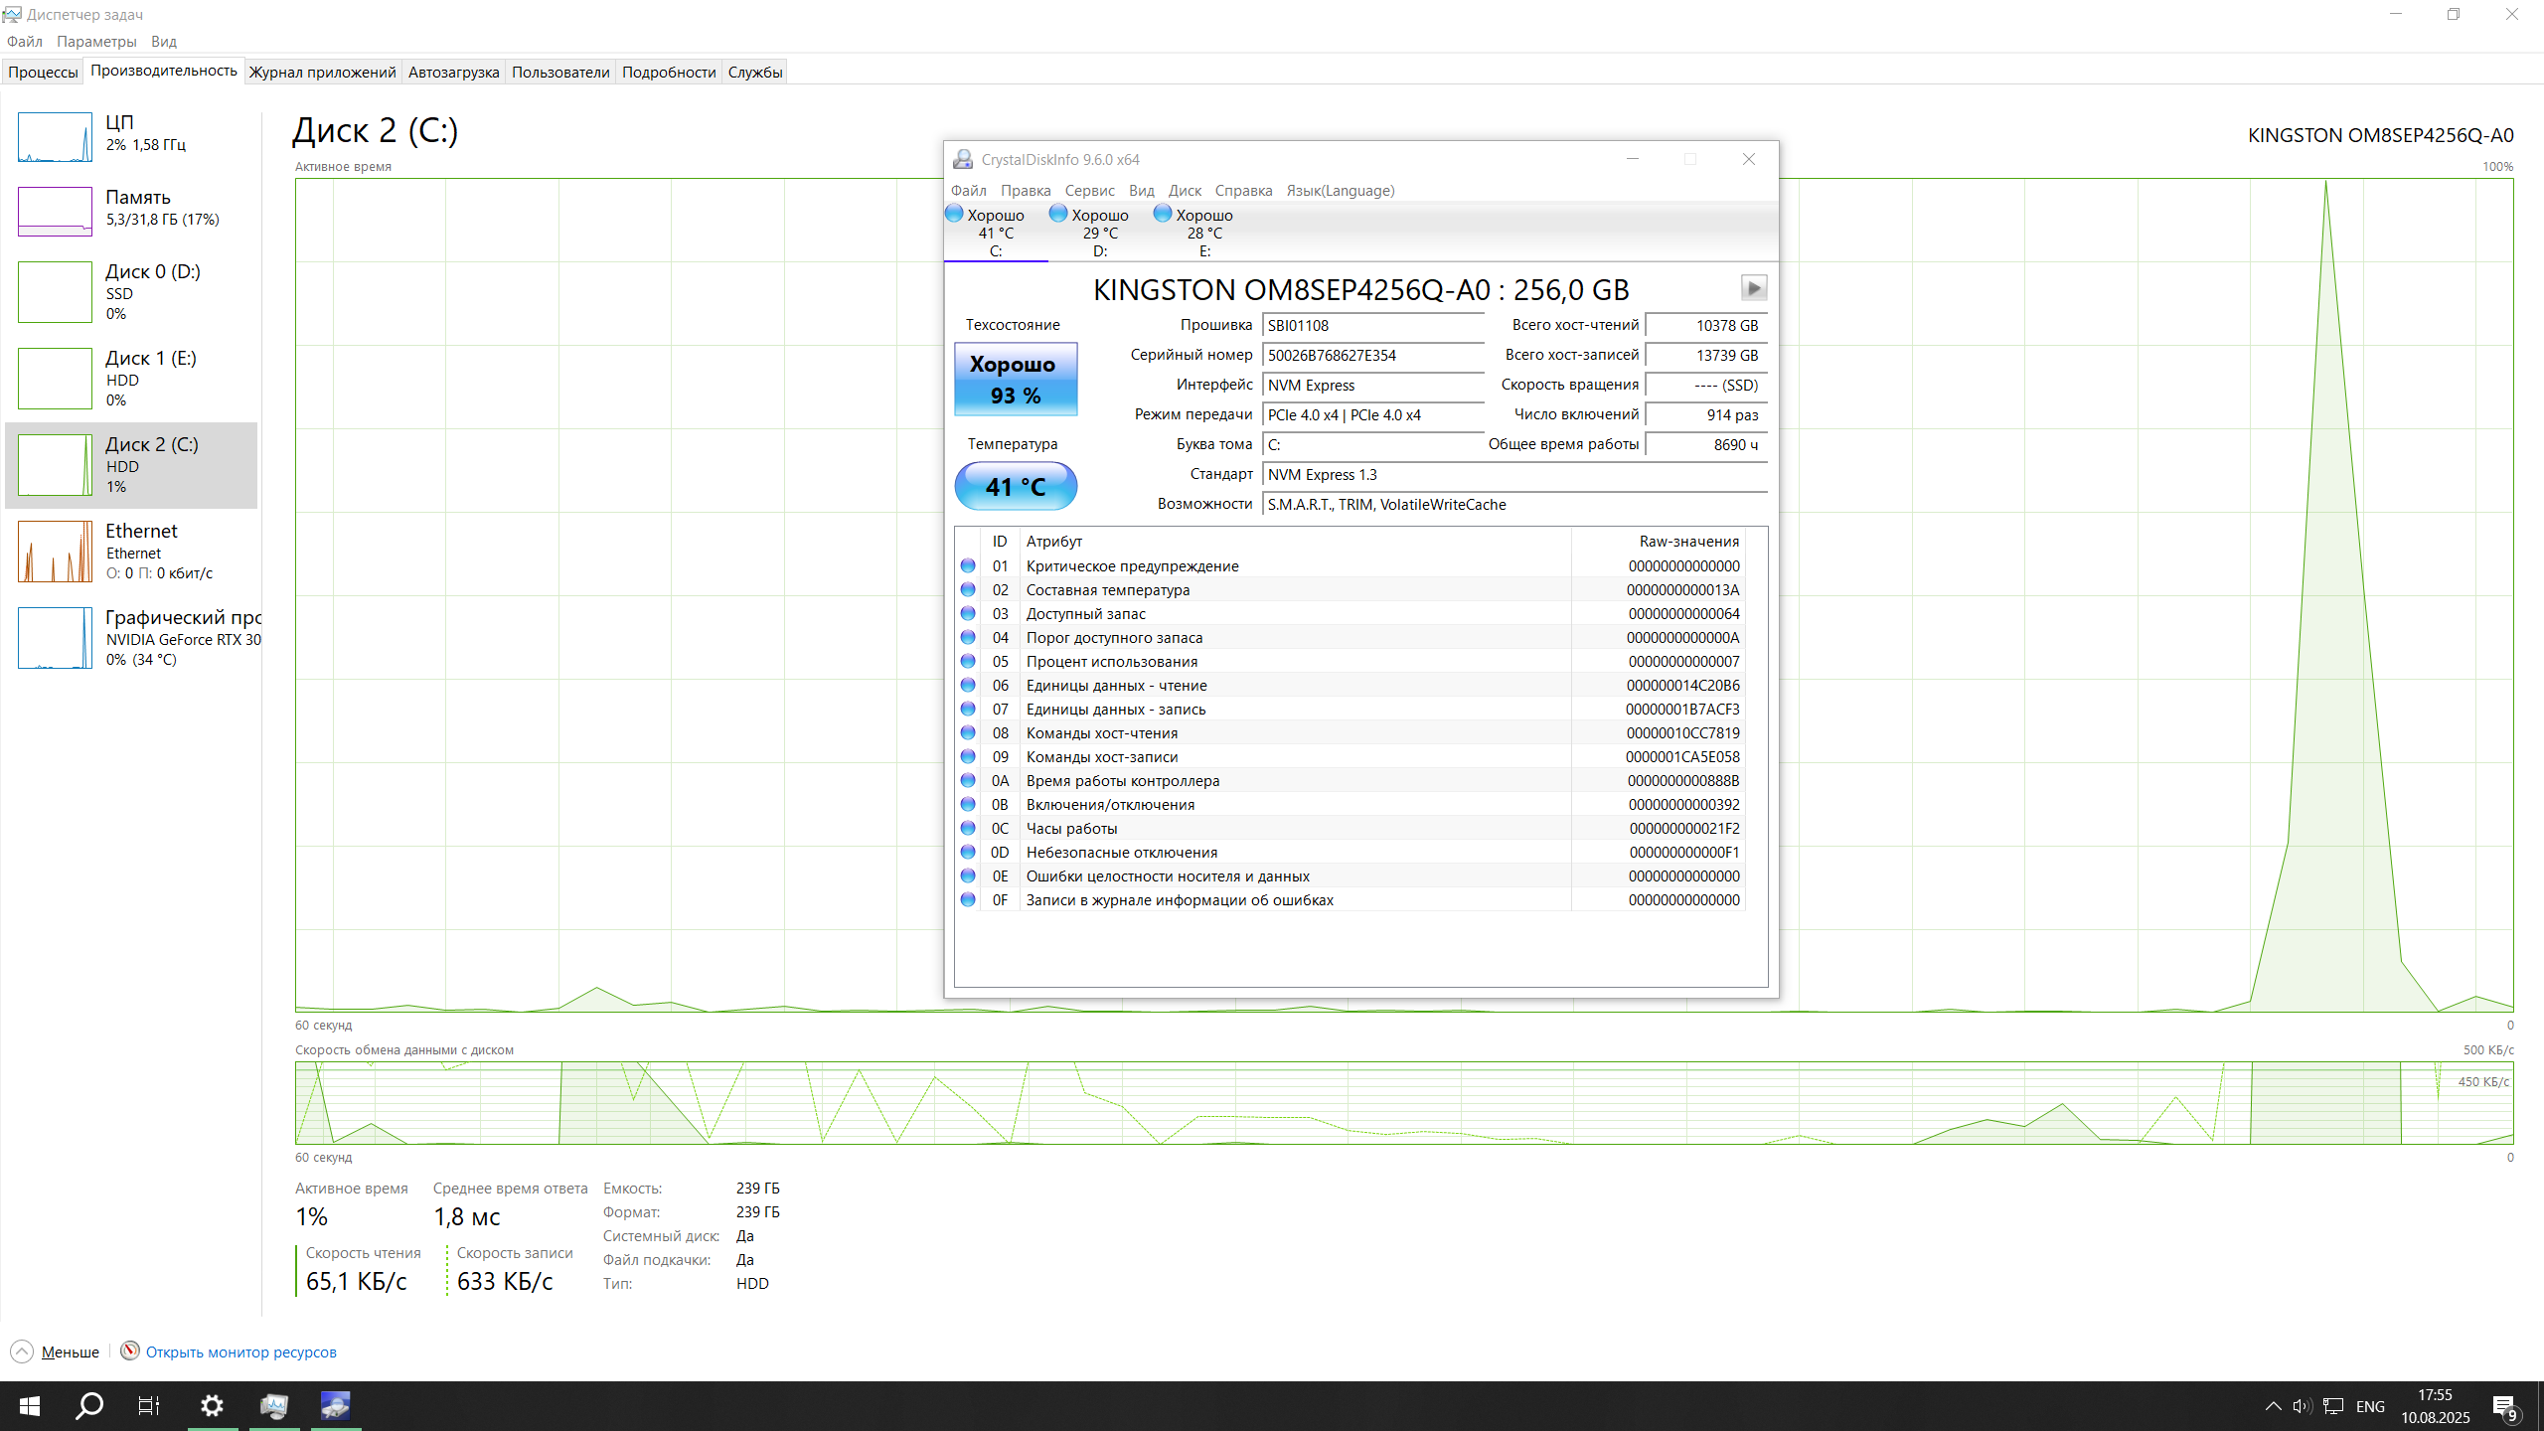
Task: Select the D: drive status icon at 29 °C
Action: (x=1058, y=213)
